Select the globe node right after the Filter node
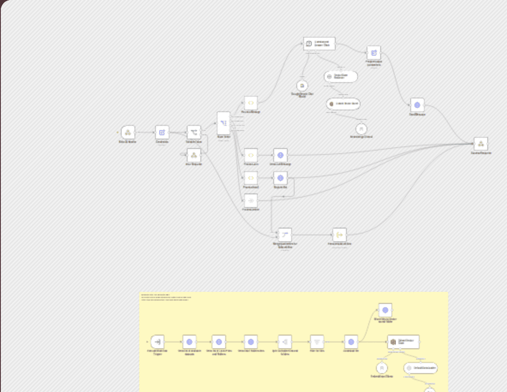Image resolution: width=507 pixels, height=392 pixels. click(351, 342)
